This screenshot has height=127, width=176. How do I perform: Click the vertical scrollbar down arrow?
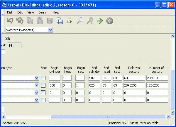[173, 112]
